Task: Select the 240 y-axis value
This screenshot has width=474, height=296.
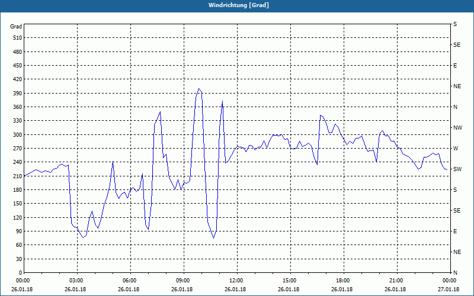Action: tap(18, 162)
